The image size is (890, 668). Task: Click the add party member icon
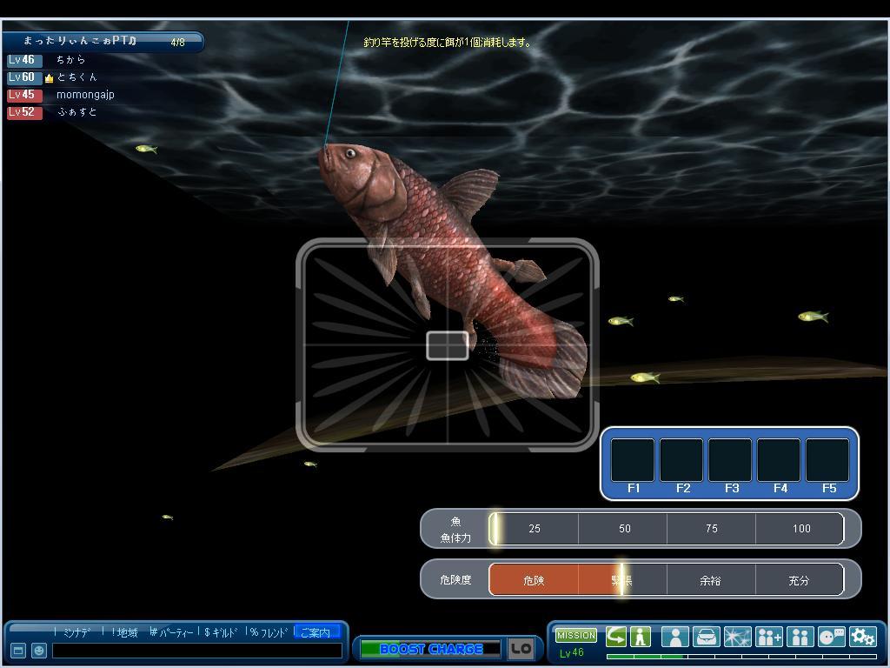coord(768,637)
